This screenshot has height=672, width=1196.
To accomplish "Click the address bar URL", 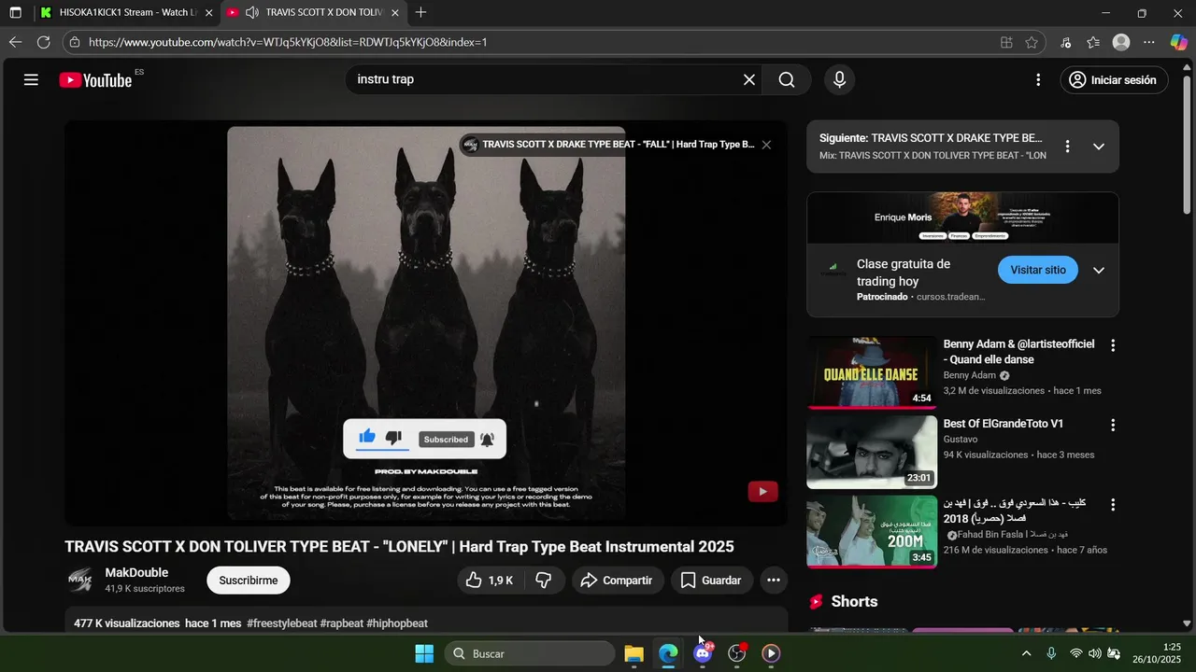I will [x=289, y=42].
